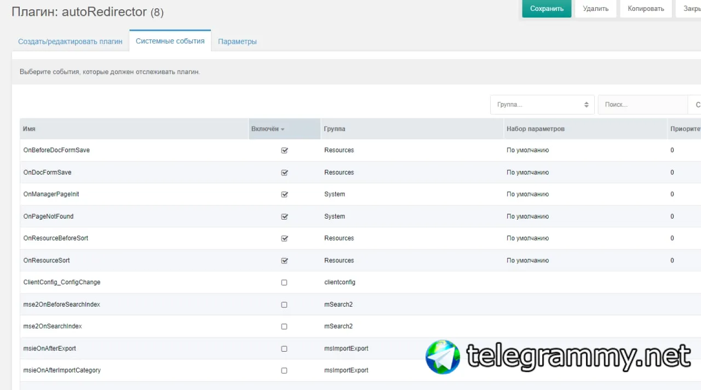Click priority 0 in OnResourceBeforeSort row
Image resolution: width=701 pixels, height=390 pixels.
pos(672,238)
